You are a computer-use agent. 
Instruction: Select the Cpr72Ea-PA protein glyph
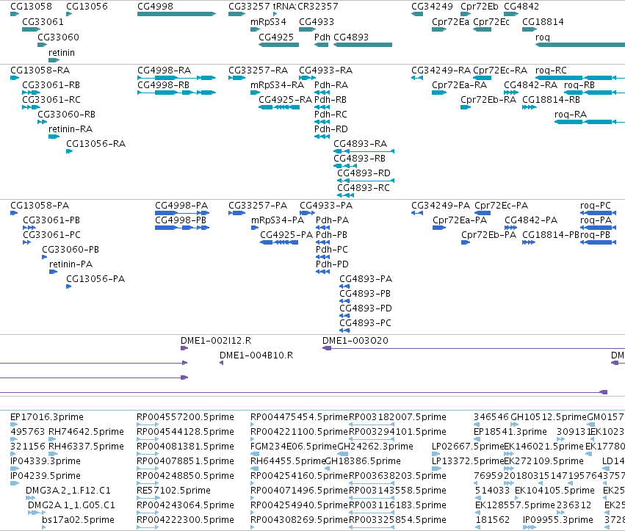pos(439,228)
